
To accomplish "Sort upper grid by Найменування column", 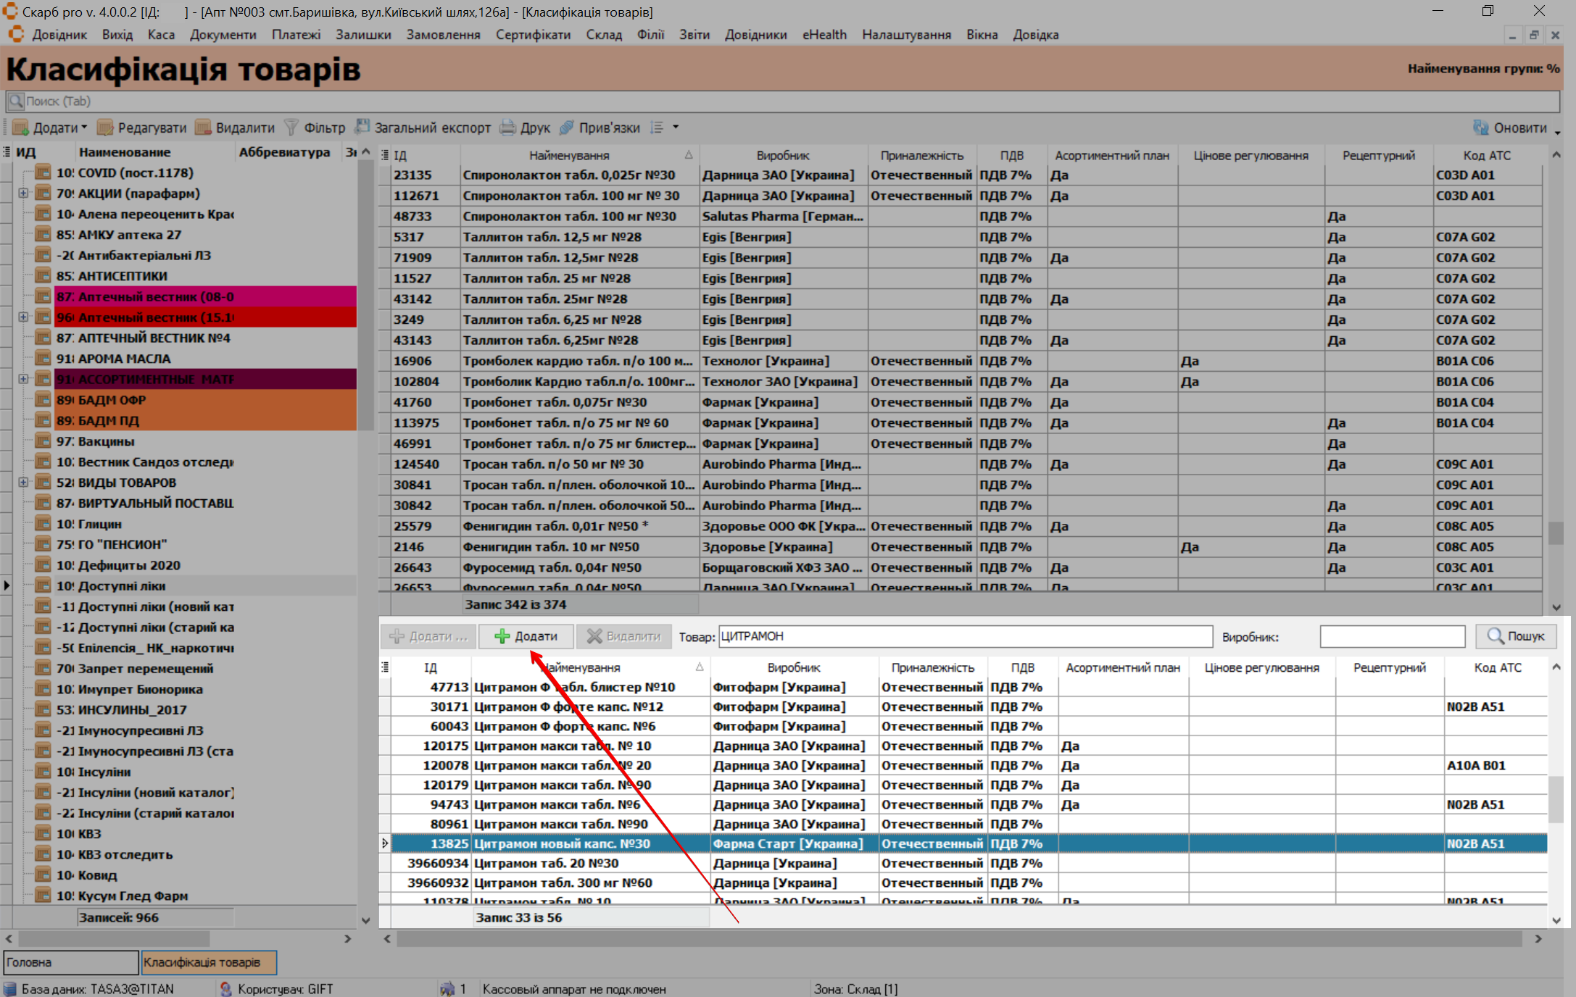I will 568,155.
